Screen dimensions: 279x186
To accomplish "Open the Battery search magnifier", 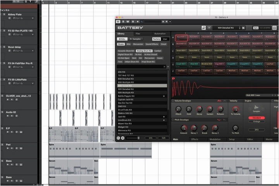I will point(203,28).
